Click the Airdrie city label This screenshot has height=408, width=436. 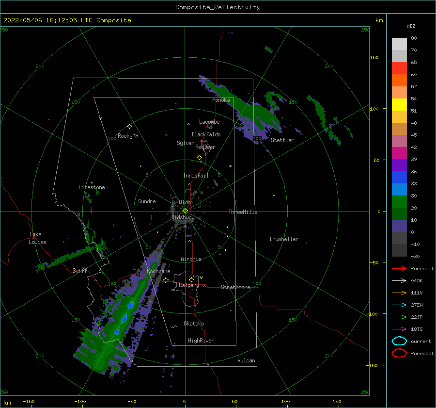pos(191,259)
